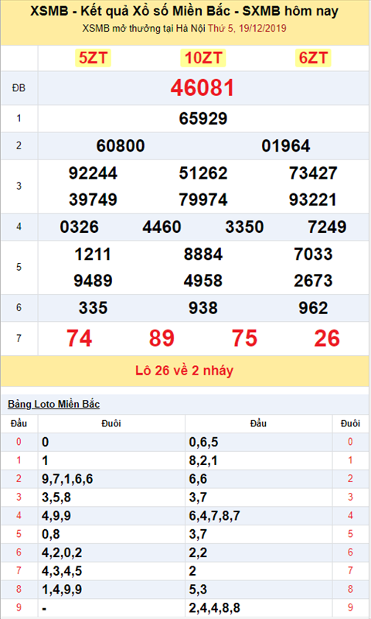Click the date text Thứ 5, 19/12/2019
The width and height of the screenshot is (371, 619).
pyautogui.click(x=247, y=29)
